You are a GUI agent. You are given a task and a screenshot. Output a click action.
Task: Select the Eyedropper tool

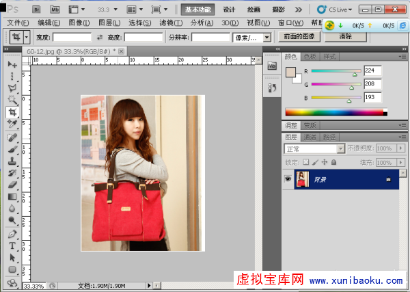pos(12,124)
